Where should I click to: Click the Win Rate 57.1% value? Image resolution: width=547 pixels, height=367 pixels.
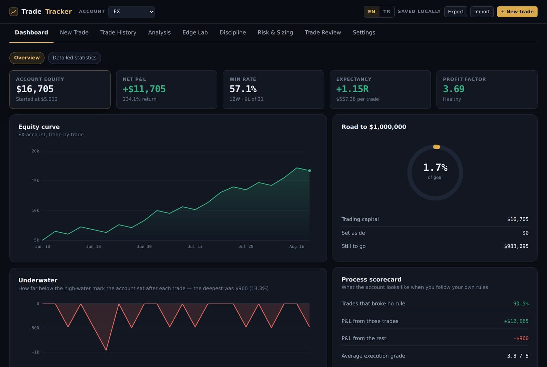(x=243, y=89)
